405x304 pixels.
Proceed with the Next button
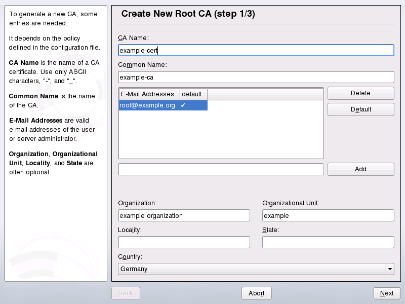click(x=387, y=293)
